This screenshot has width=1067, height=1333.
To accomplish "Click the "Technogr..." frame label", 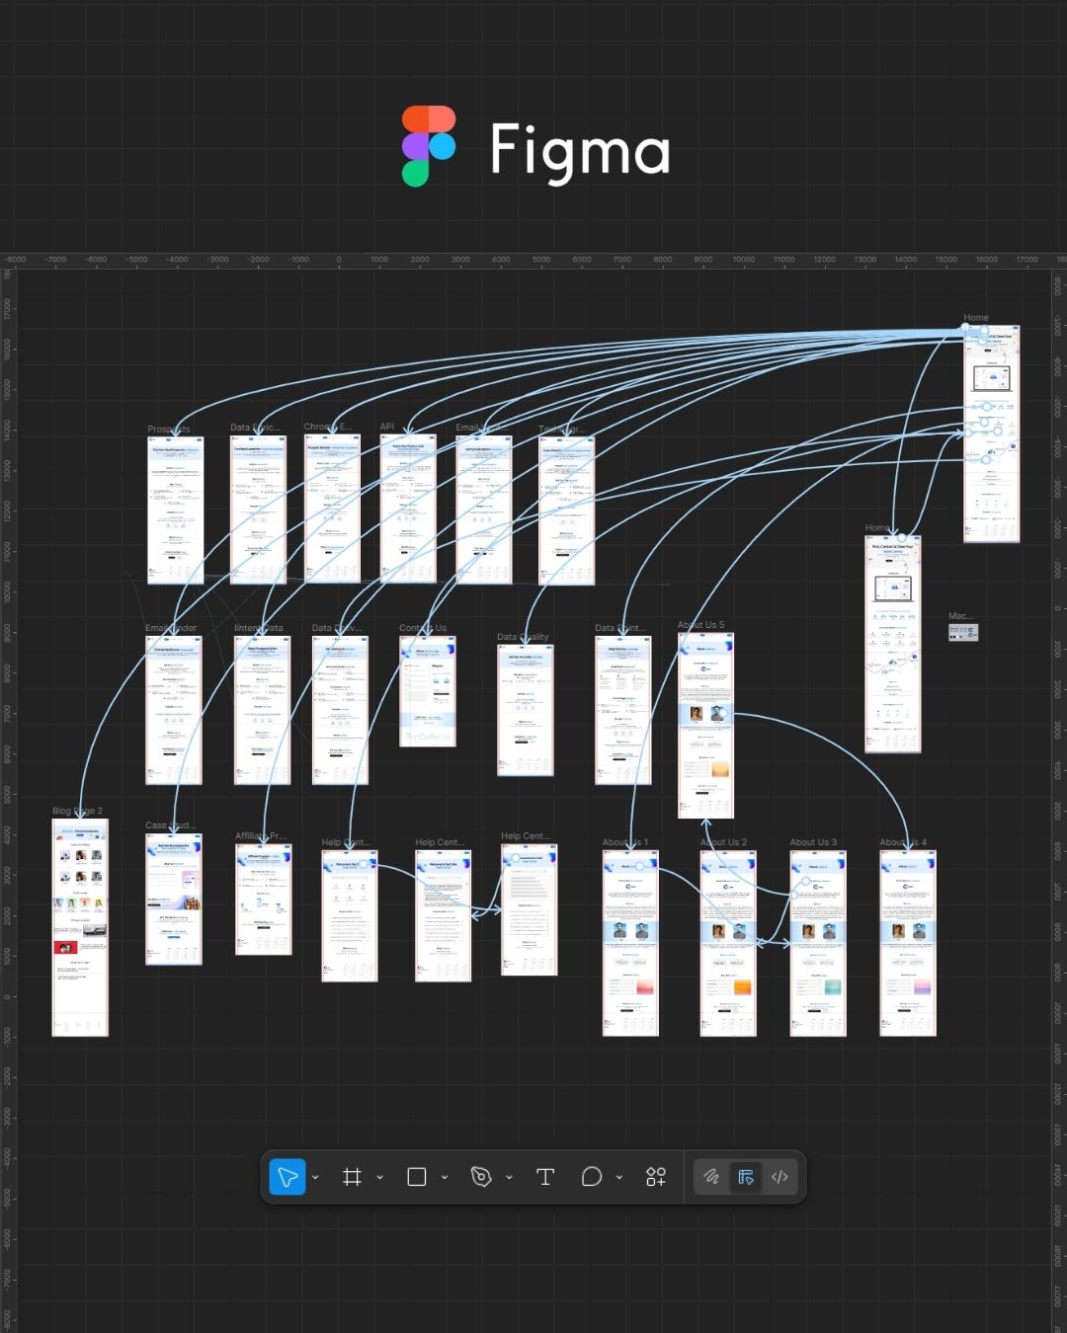I will click(560, 430).
